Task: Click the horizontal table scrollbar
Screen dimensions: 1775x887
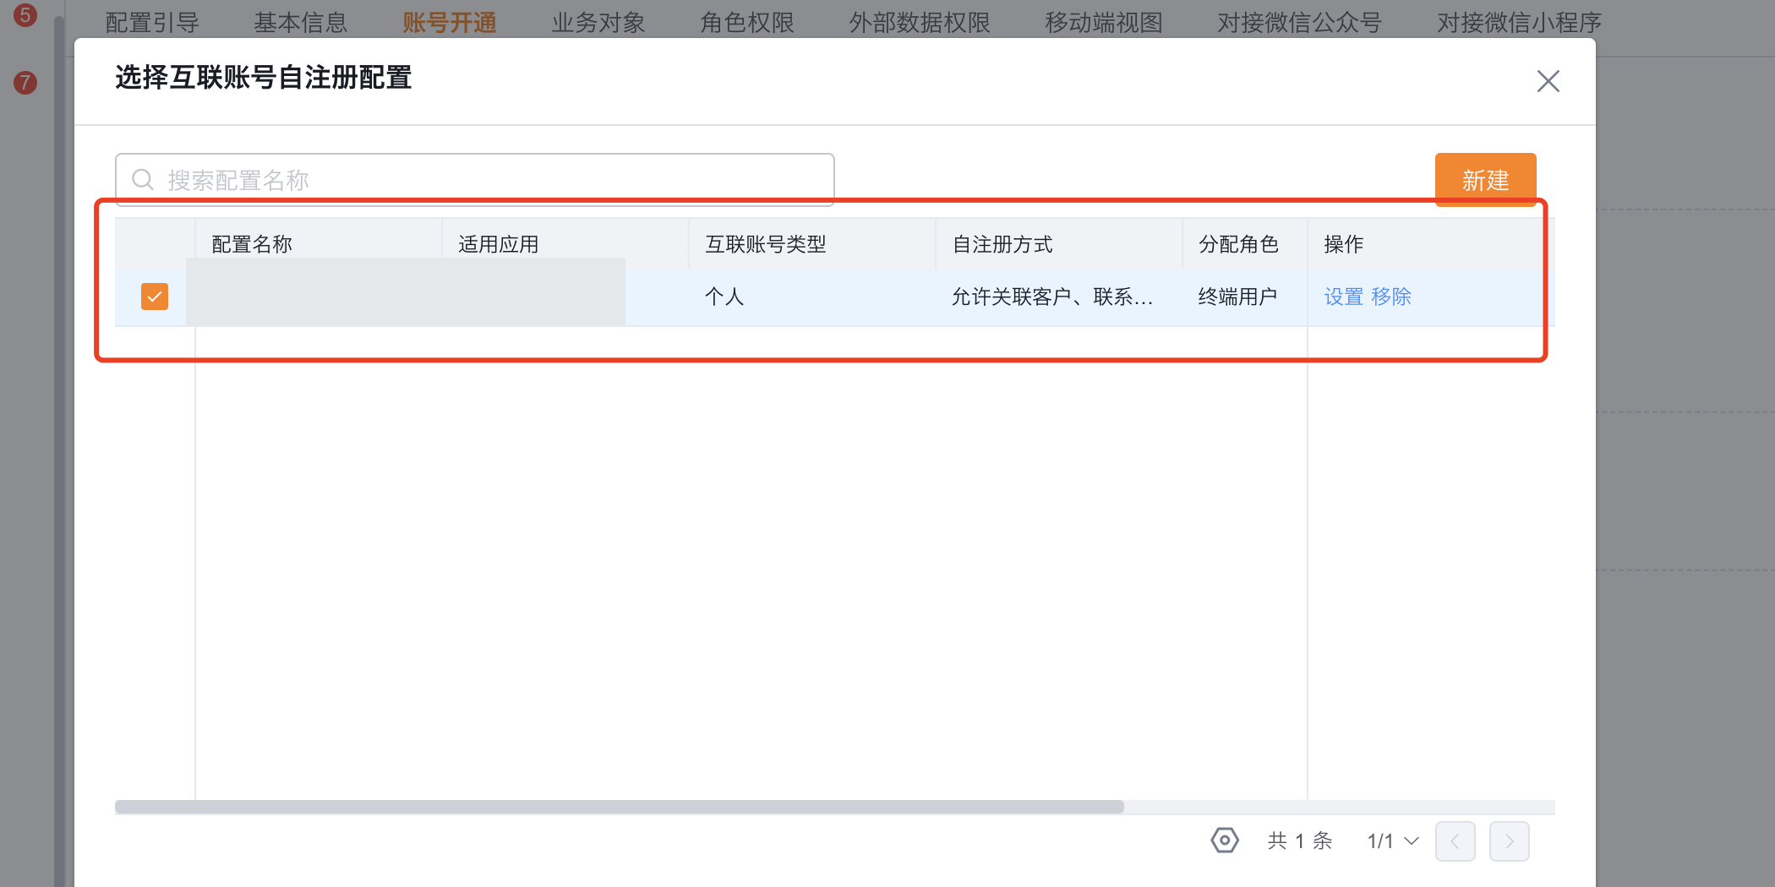Action: pyautogui.click(x=620, y=807)
